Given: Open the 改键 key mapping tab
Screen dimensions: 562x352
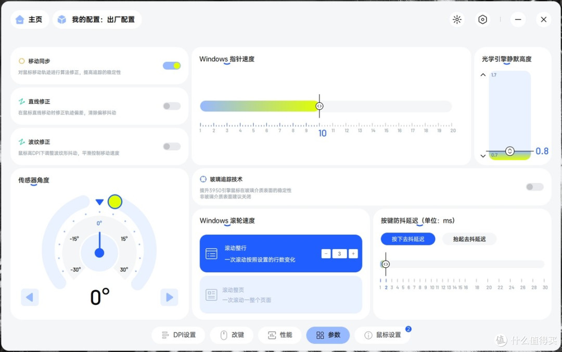Looking at the screenshot, I should 232,335.
